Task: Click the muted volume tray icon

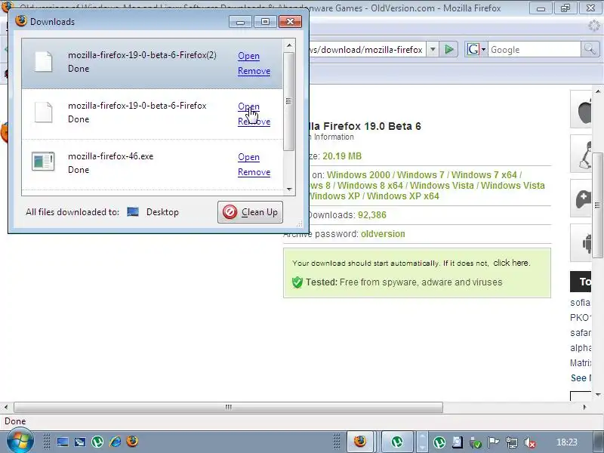Action: tap(530, 442)
